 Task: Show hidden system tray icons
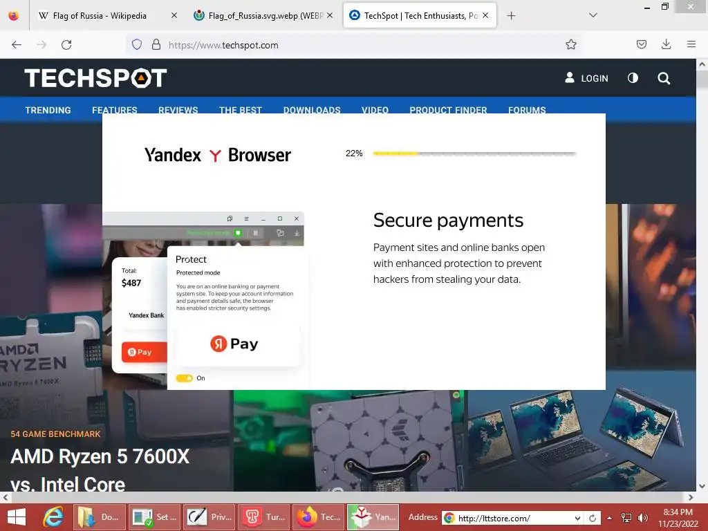[x=609, y=518]
